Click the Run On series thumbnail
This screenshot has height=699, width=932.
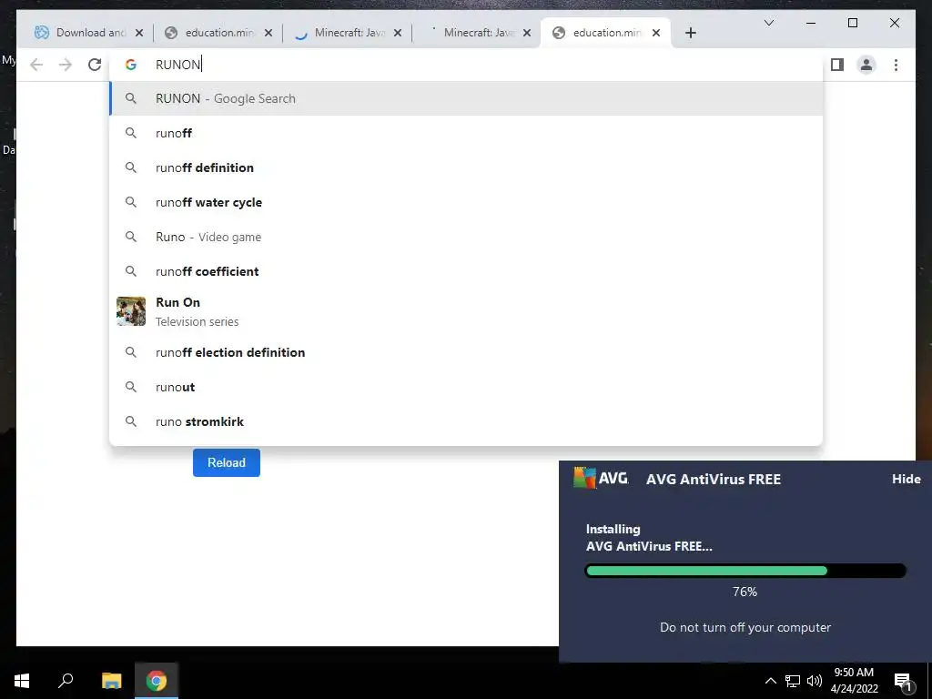131,311
